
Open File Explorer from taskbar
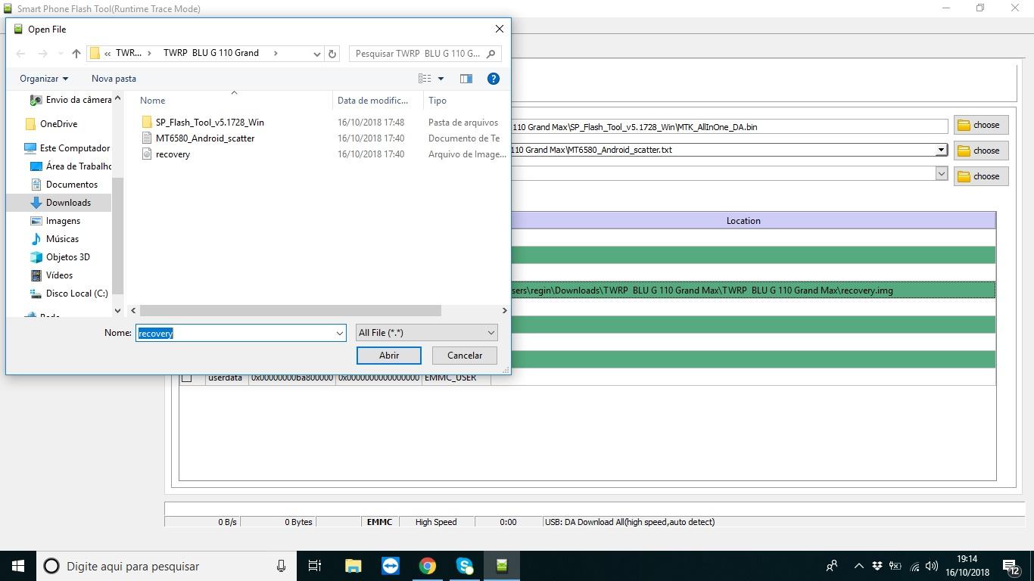point(353,566)
